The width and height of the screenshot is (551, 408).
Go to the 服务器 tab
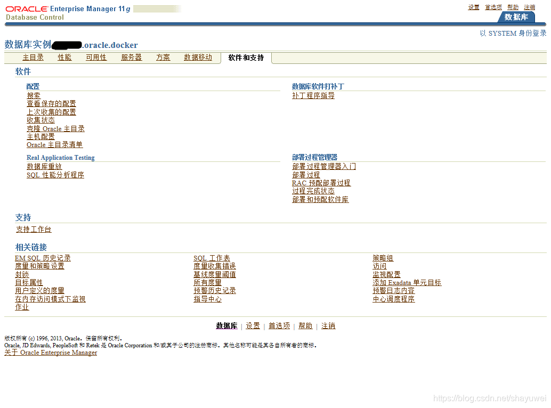point(132,58)
